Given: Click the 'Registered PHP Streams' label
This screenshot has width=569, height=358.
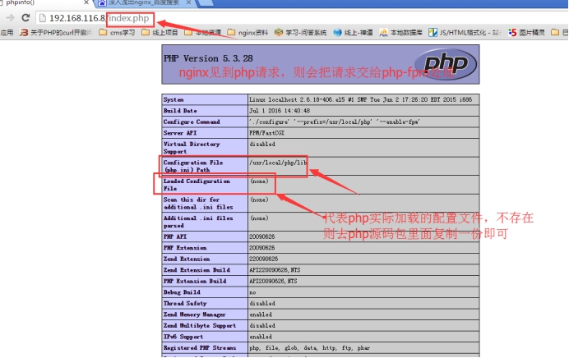Looking at the screenshot, I should [x=200, y=348].
